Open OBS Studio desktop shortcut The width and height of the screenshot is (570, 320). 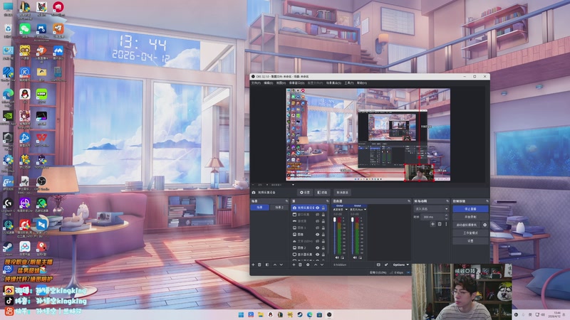pos(41,183)
